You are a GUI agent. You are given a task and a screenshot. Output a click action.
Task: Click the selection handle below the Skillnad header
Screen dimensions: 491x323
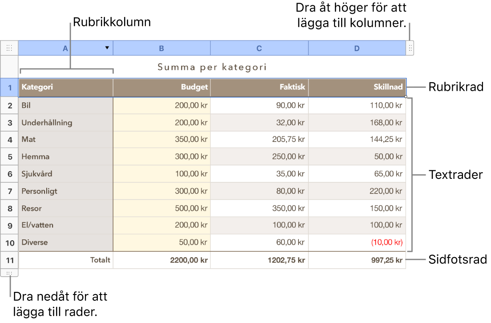(406, 96)
